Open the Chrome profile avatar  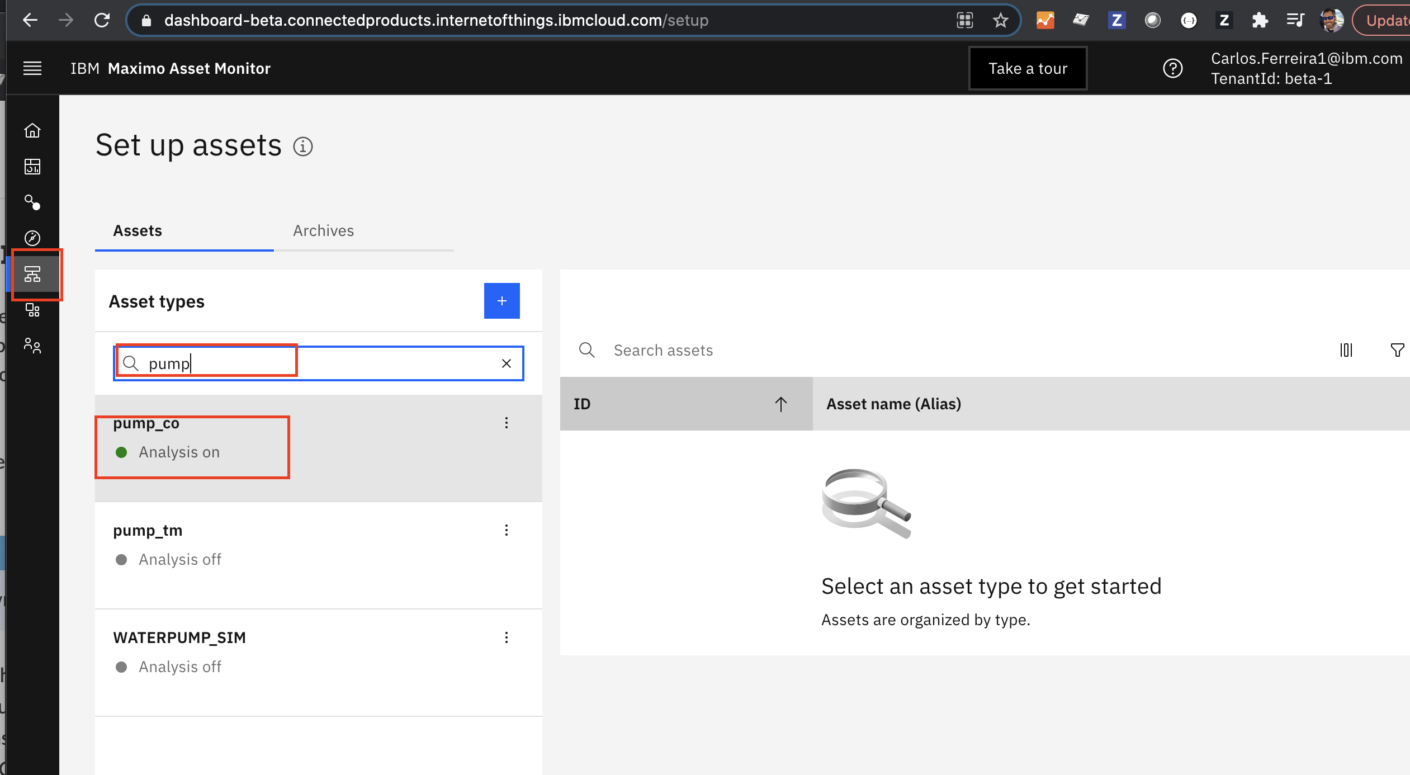1331,20
